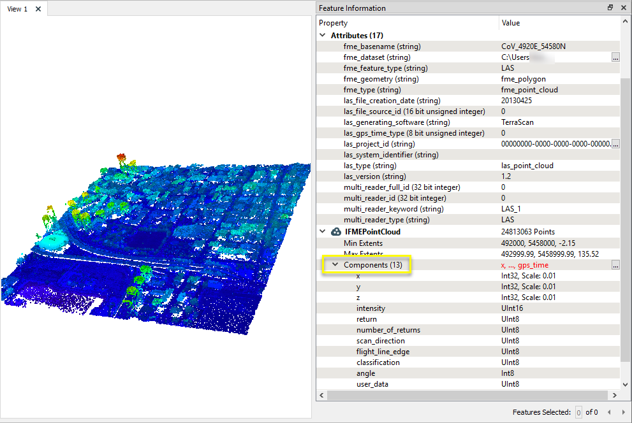This screenshot has height=423, width=632.
Task: Open the Components value ellipsis button
Action: [x=615, y=264]
